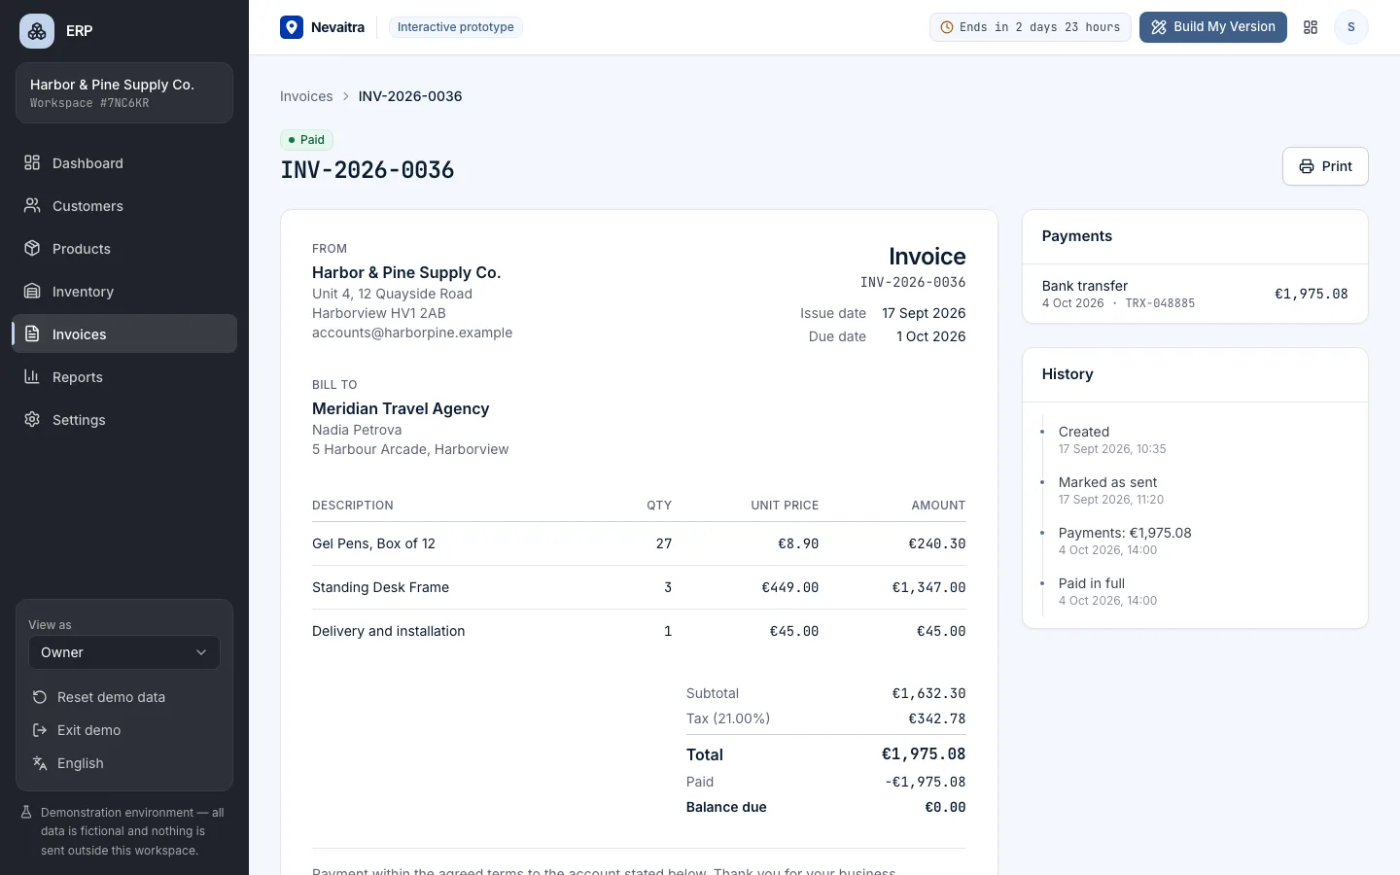Click the Reset demo data refresh icon
This screenshot has height=875, width=1400.
40,697
